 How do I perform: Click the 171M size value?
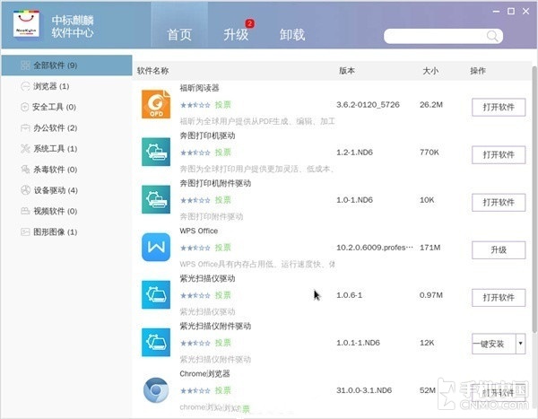[430, 248]
